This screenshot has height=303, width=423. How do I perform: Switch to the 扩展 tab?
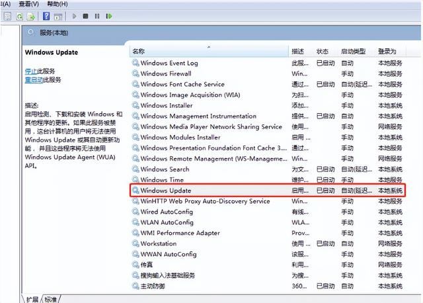tap(32, 299)
